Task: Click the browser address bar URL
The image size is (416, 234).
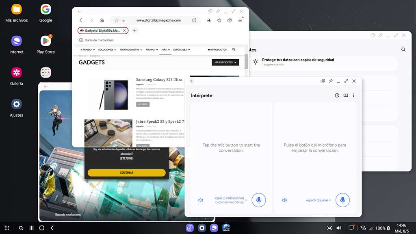Action: (158, 20)
